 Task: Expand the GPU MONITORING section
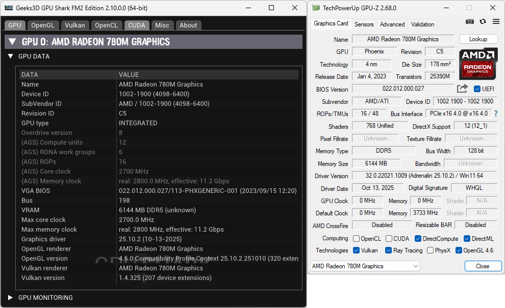point(11,297)
